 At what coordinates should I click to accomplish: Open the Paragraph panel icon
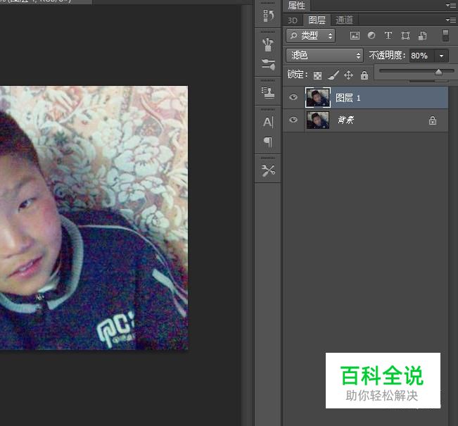[268, 142]
